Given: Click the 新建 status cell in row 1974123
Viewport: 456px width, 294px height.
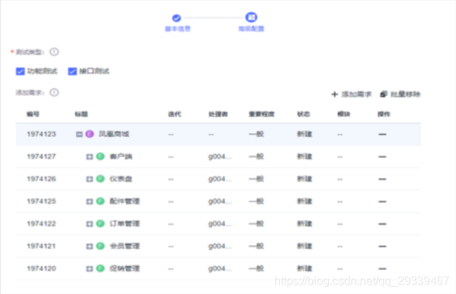Looking at the screenshot, I should 304,134.
